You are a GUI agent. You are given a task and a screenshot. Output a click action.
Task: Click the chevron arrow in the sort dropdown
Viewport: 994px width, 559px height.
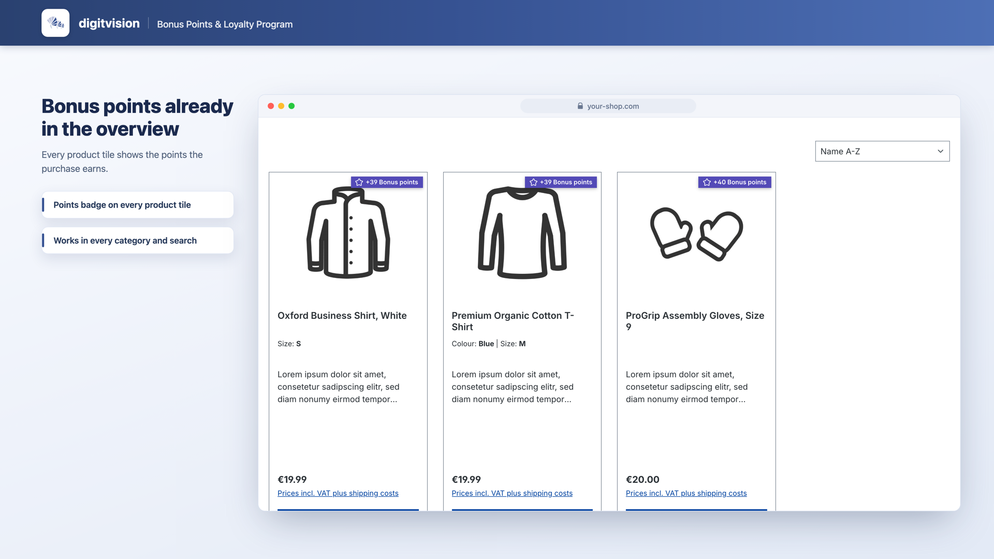(940, 151)
